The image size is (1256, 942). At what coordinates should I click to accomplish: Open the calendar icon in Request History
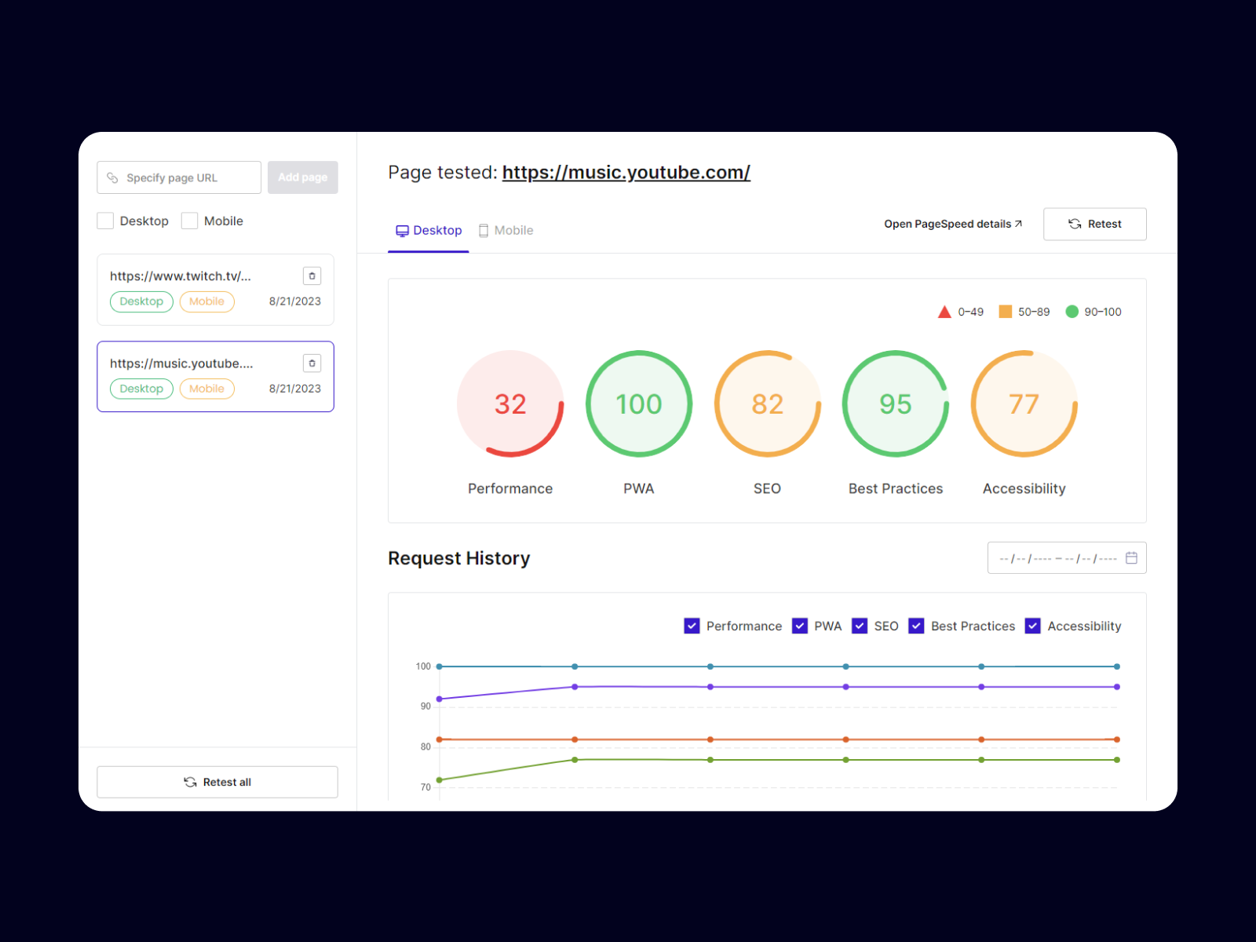1132,557
